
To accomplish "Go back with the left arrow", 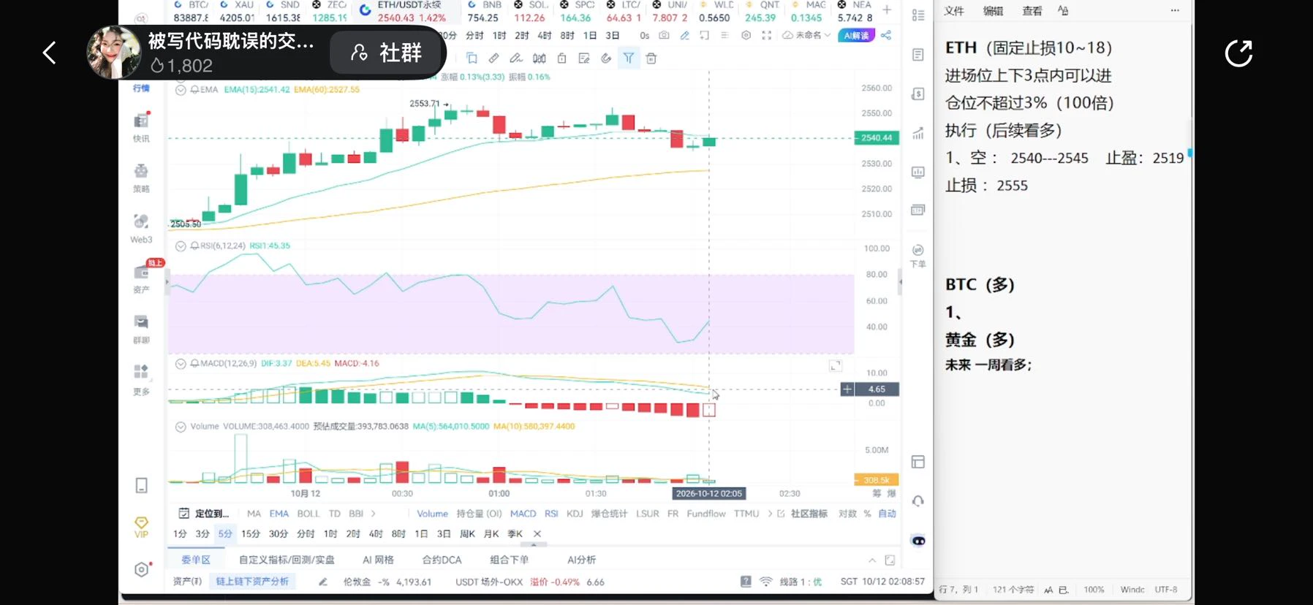I will 49,53.
